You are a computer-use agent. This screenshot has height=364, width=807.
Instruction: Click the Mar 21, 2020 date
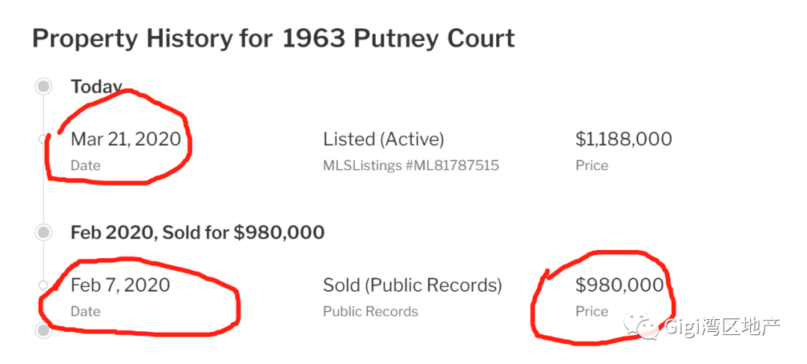[126, 139]
